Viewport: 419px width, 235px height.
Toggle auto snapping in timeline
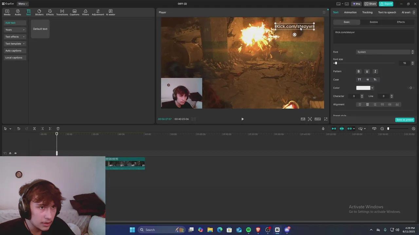[342, 129]
